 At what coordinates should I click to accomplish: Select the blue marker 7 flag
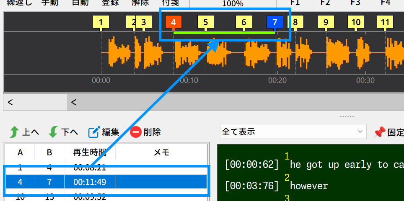coord(275,22)
